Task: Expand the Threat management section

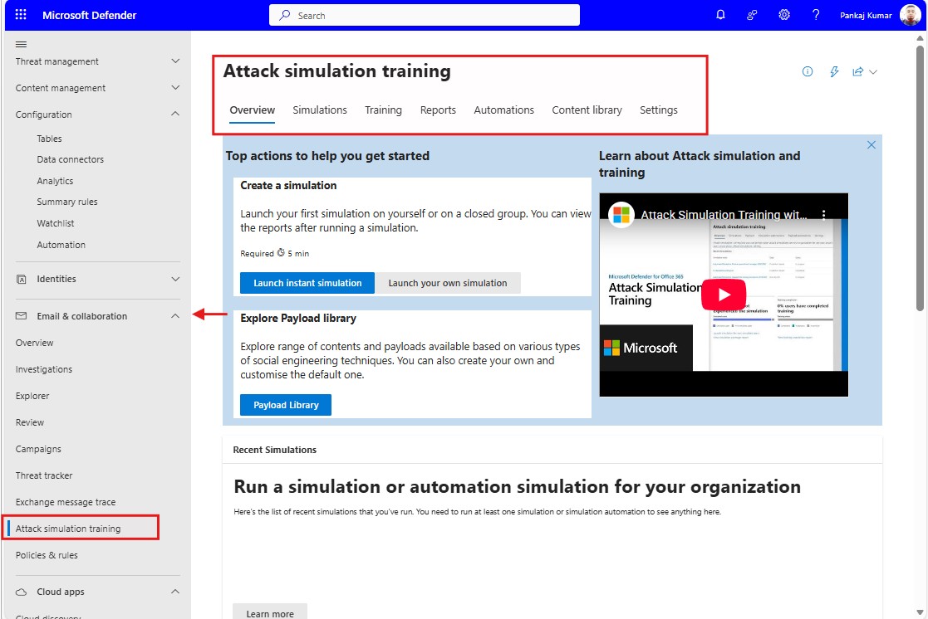Action: tap(174, 61)
